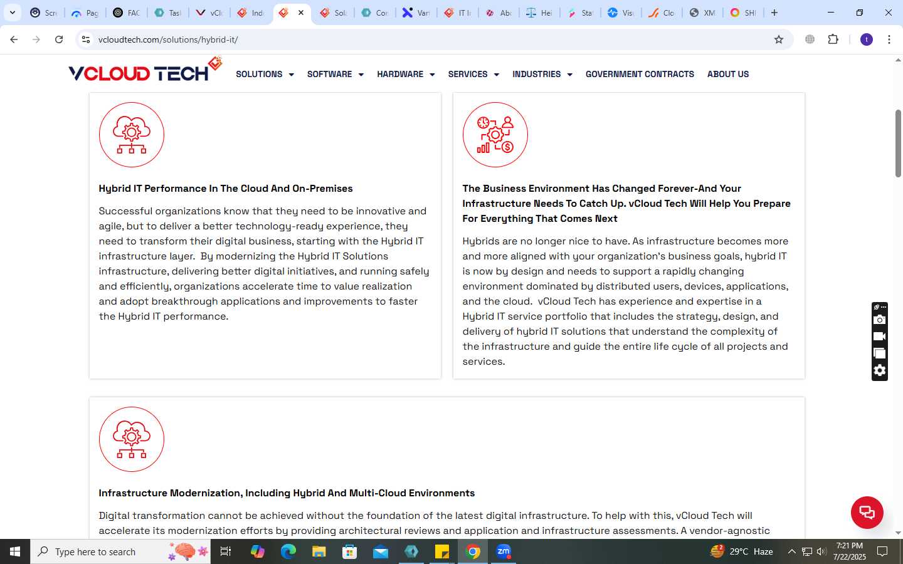Click the page vertical scrollbar thumb
Screen dimensions: 903x564
click(898, 143)
